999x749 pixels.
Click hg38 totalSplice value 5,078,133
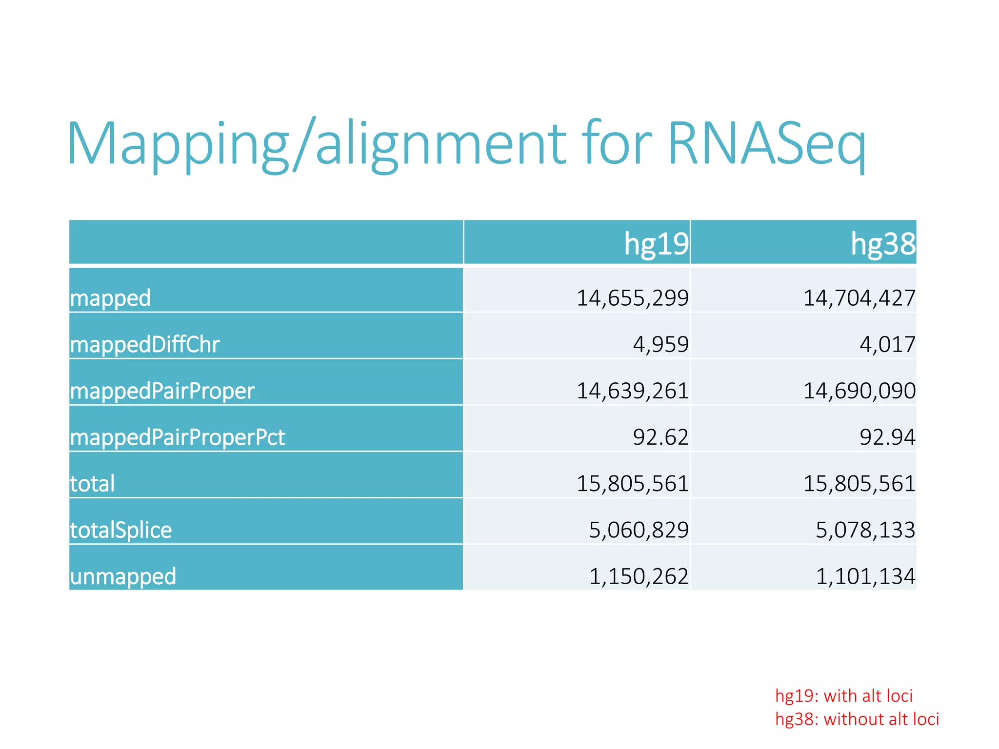pyautogui.click(x=865, y=530)
